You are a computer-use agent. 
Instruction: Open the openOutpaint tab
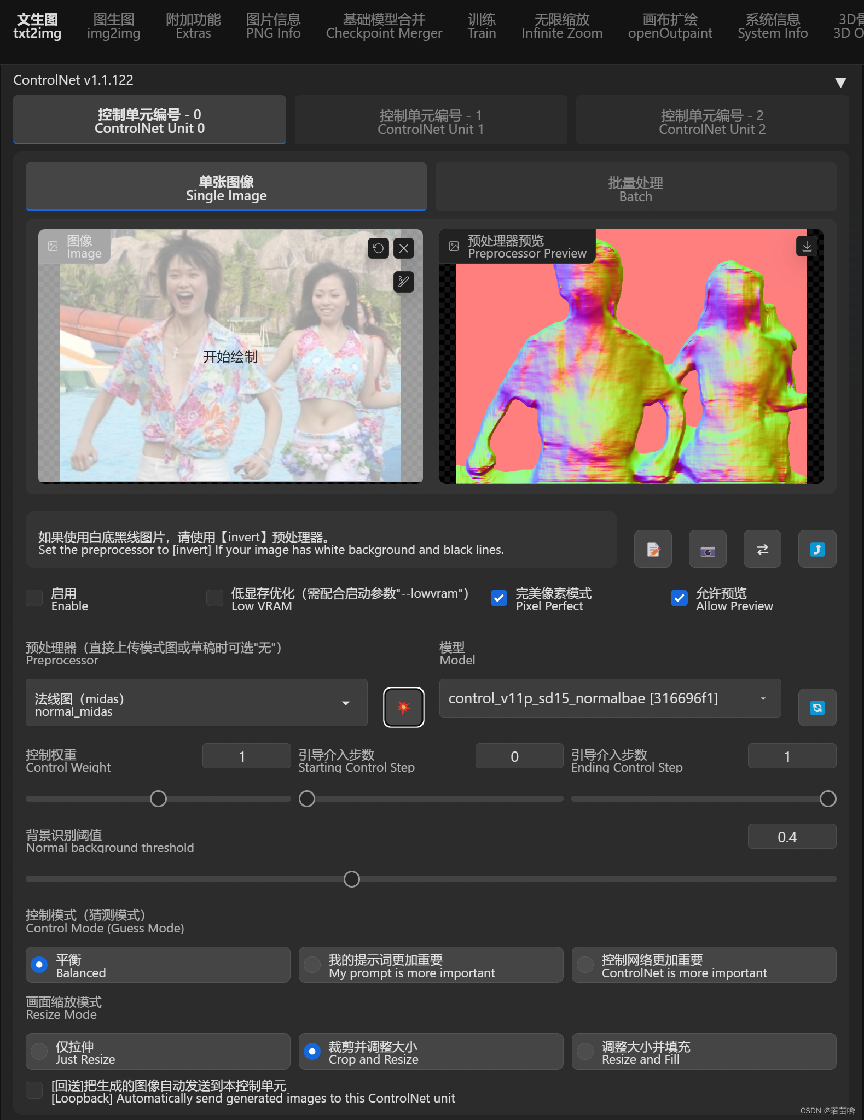coord(670,26)
